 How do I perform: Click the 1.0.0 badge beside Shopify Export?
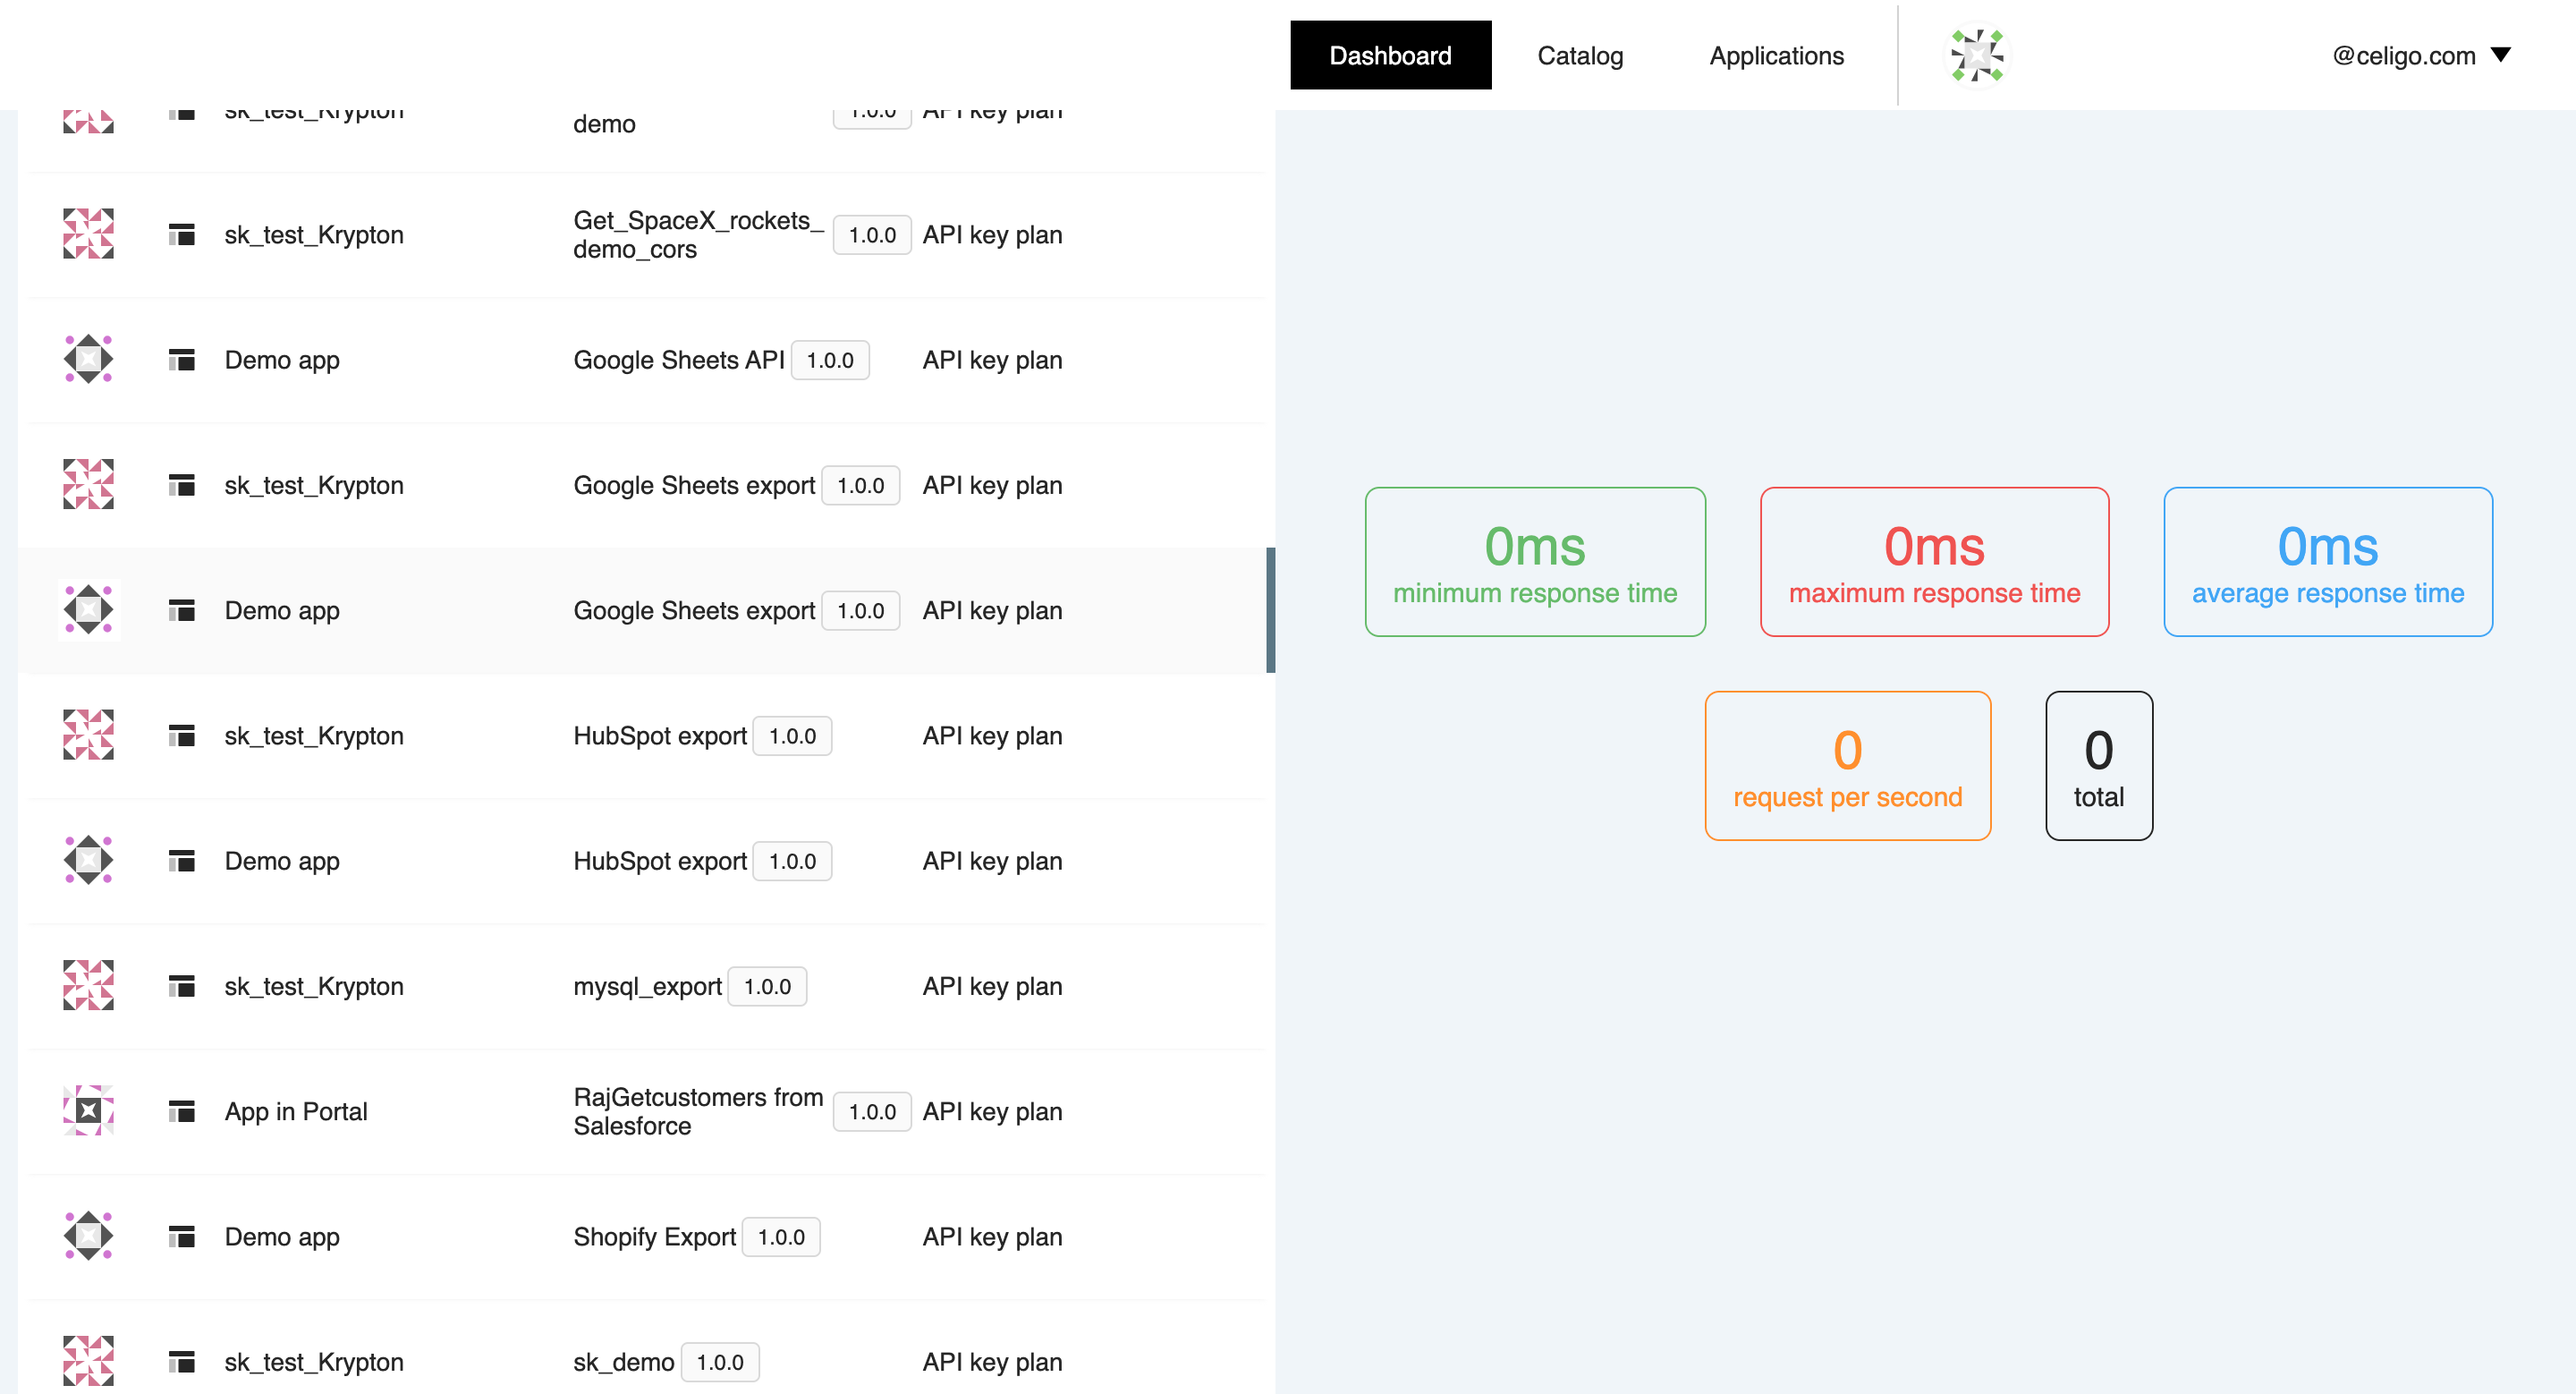click(781, 1236)
